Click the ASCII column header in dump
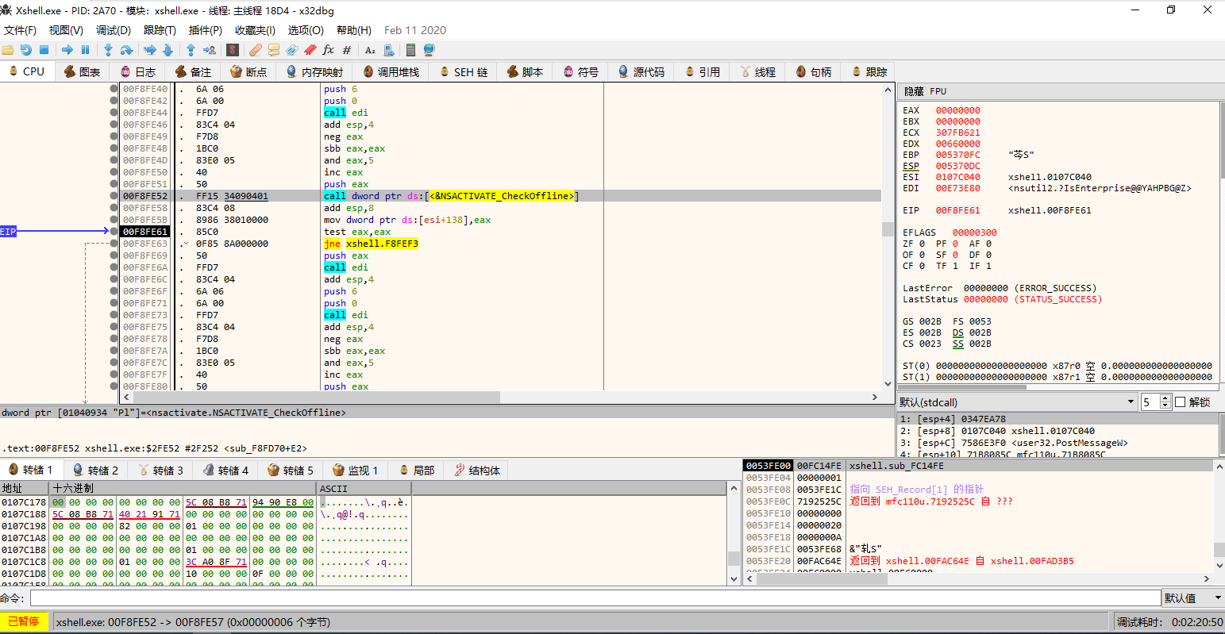Screen dimensions: 1225x634 364,488
